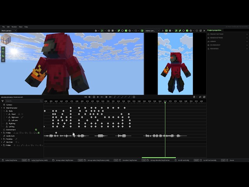
Task: Expand the Head part in timeline
Action: click(7, 114)
